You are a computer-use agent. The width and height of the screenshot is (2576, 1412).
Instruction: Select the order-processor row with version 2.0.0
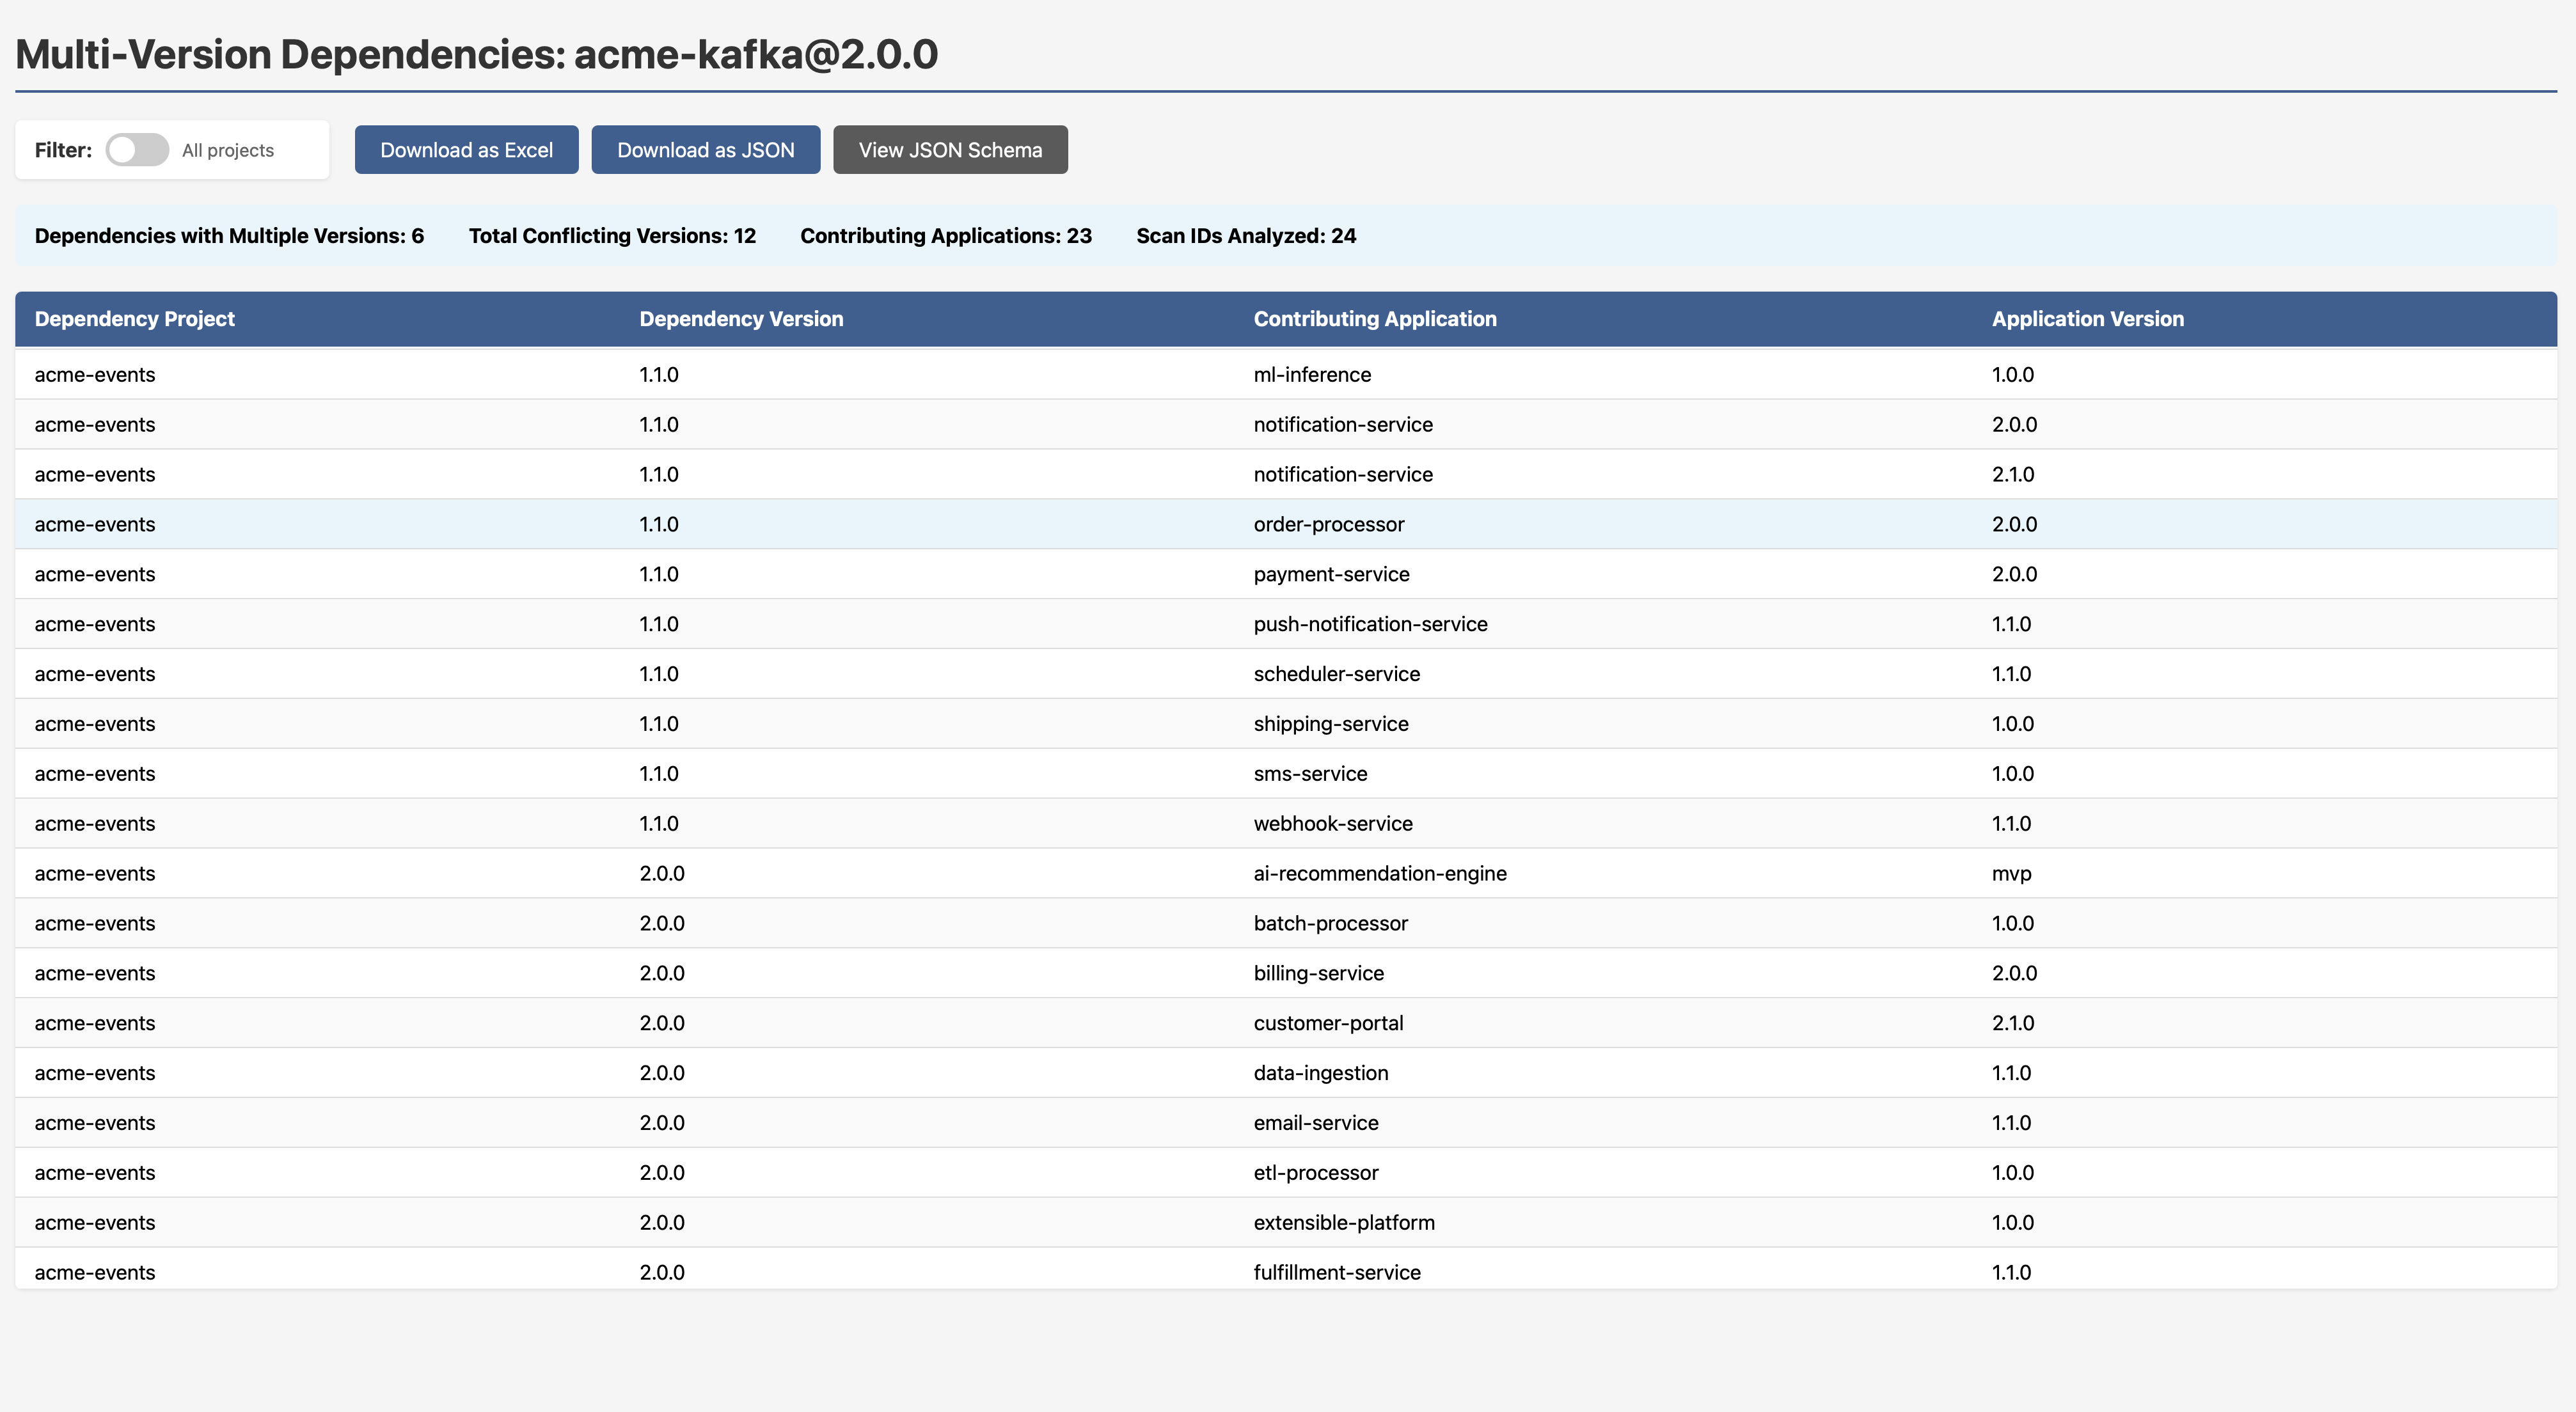[x=1329, y=523]
